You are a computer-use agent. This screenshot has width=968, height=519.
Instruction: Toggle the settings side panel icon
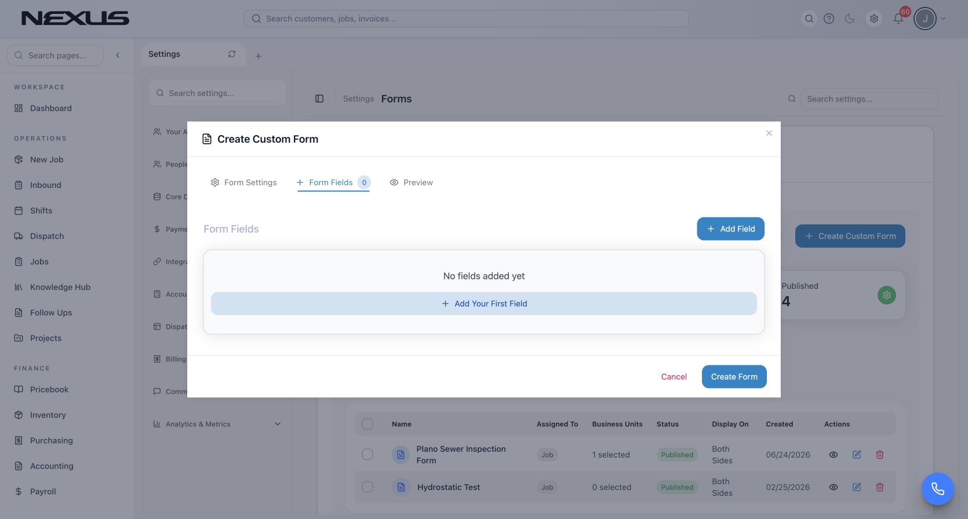point(319,99)
